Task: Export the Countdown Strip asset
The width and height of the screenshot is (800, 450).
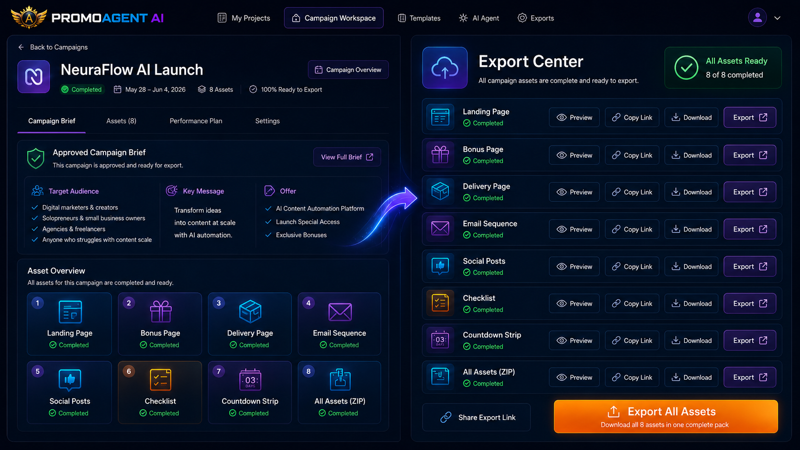Action: coord(750,340)
